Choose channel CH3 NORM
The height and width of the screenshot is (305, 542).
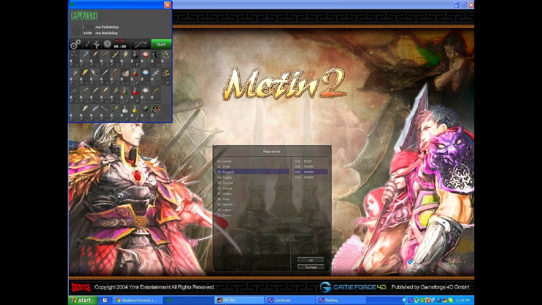(x=310, y=172)
